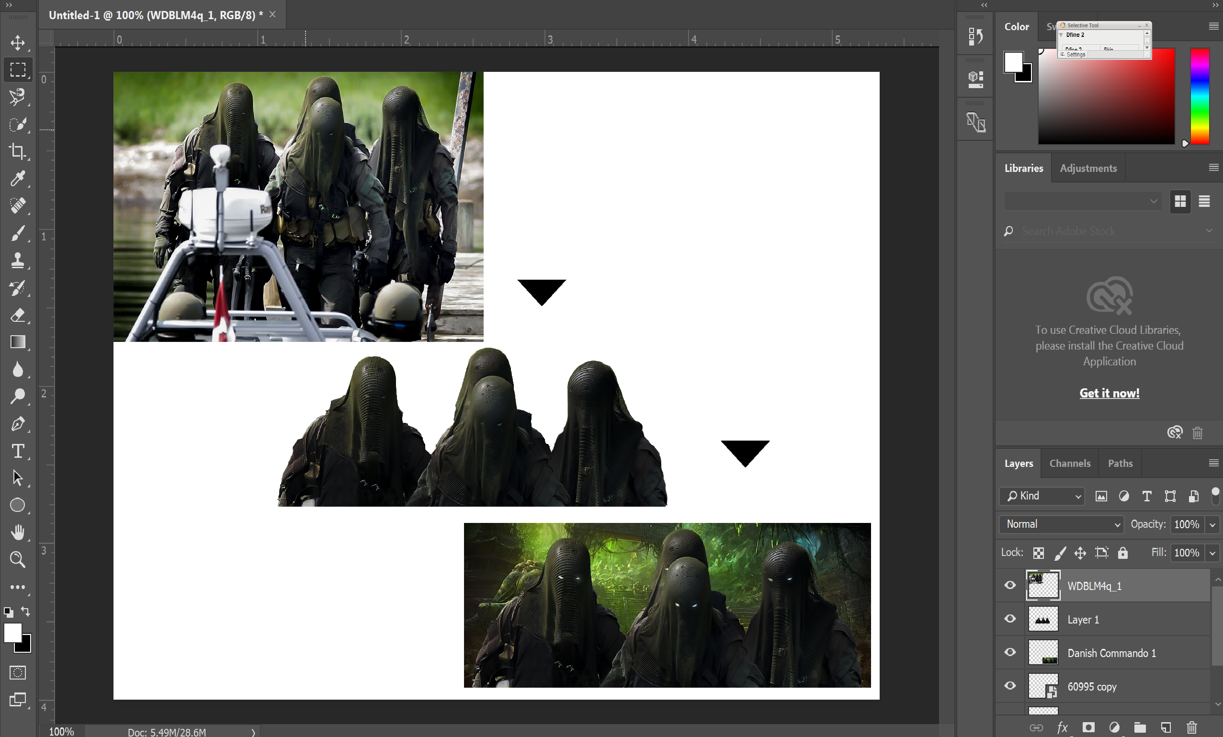Image resolution: width=1223 pixels, height=737 pixels.
Task: Switch to the Channels tab
Action: (1070, 463)
